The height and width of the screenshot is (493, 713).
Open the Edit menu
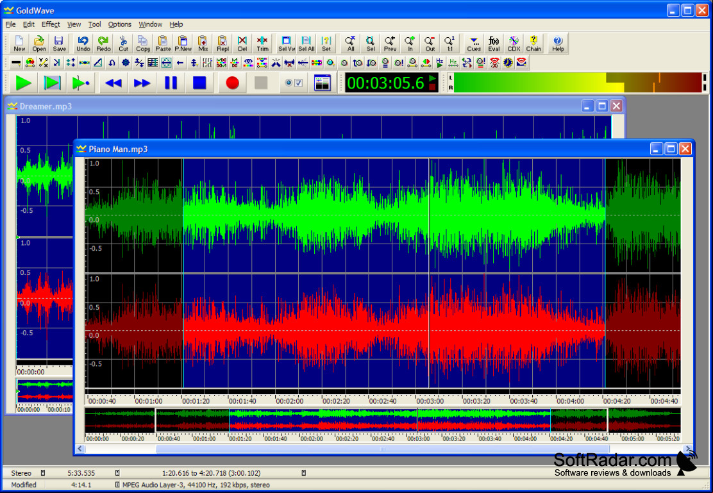tap(29, 24)
